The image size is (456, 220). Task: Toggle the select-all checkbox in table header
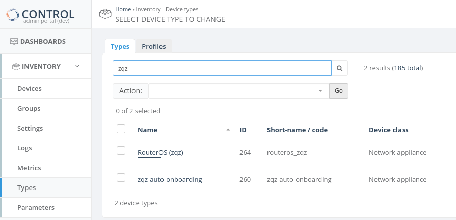coord(121,129)
